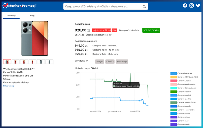Click the current price 928,00 zł

[82, 30]
